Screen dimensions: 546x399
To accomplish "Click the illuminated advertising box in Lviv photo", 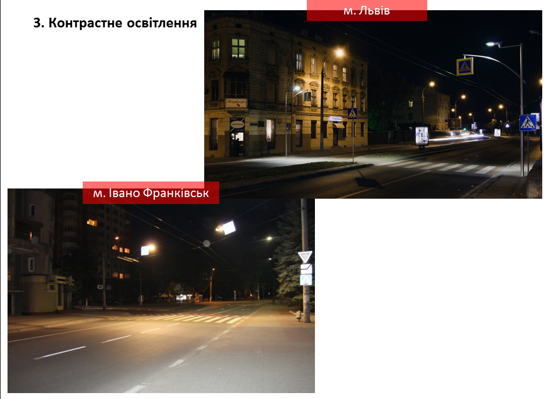I will (x=422, y=136).
